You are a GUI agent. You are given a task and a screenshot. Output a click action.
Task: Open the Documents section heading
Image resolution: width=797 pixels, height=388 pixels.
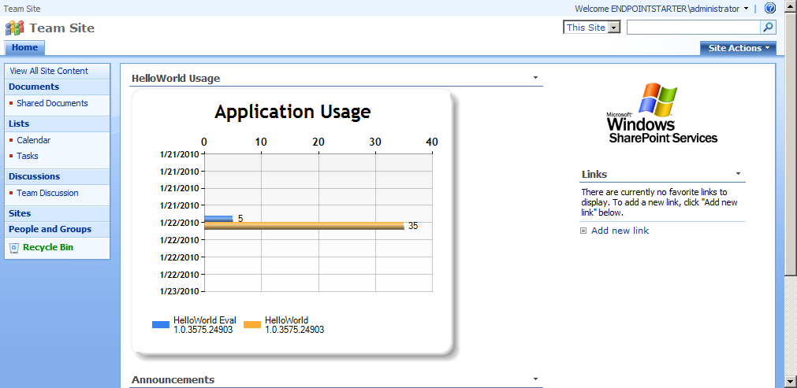[x=34, y=87]
